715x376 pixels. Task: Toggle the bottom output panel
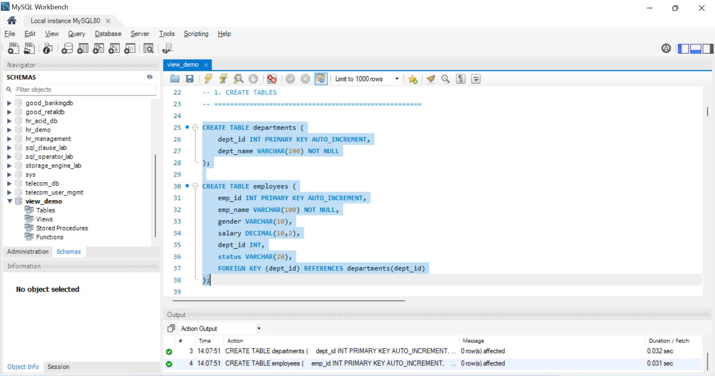[x=696, y=49]
